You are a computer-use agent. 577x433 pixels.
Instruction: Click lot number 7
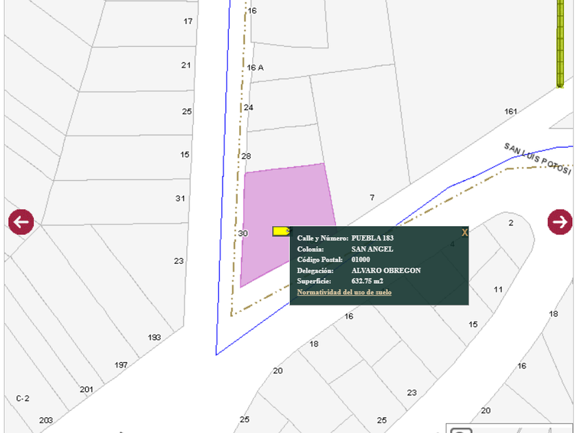(372, 198)
